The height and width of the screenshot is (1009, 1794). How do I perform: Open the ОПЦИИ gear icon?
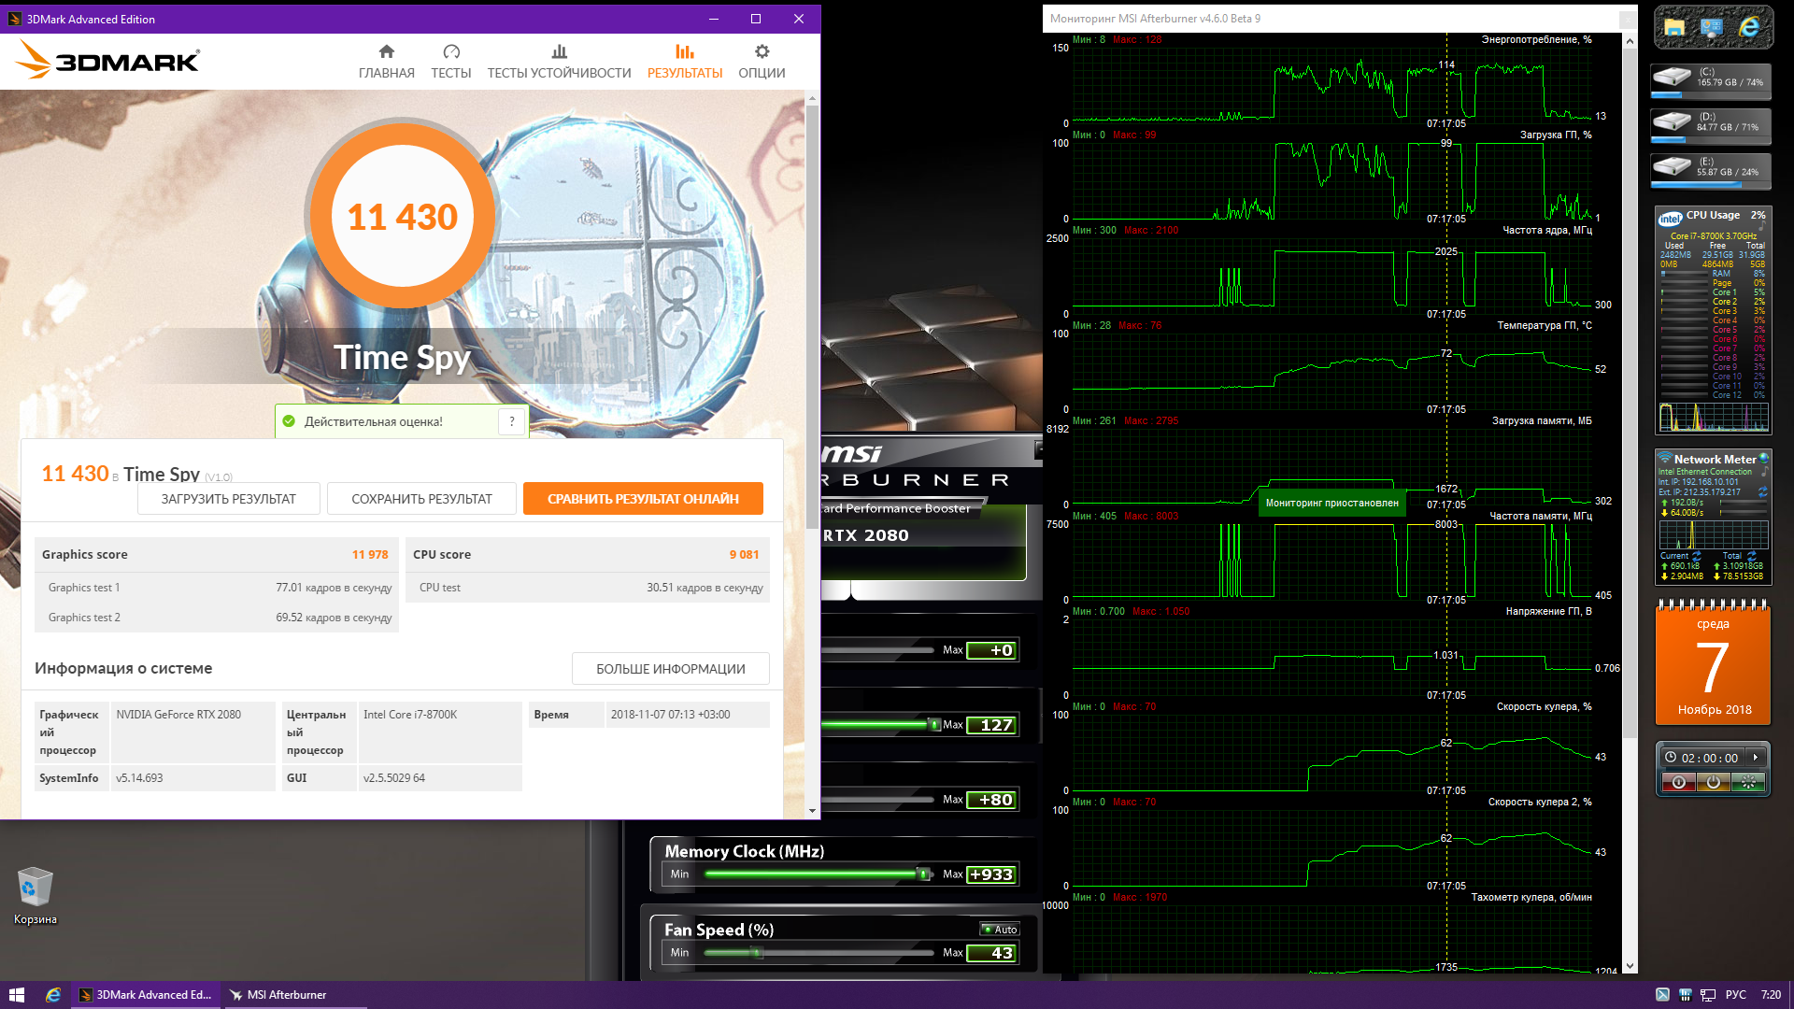(762, 52)
